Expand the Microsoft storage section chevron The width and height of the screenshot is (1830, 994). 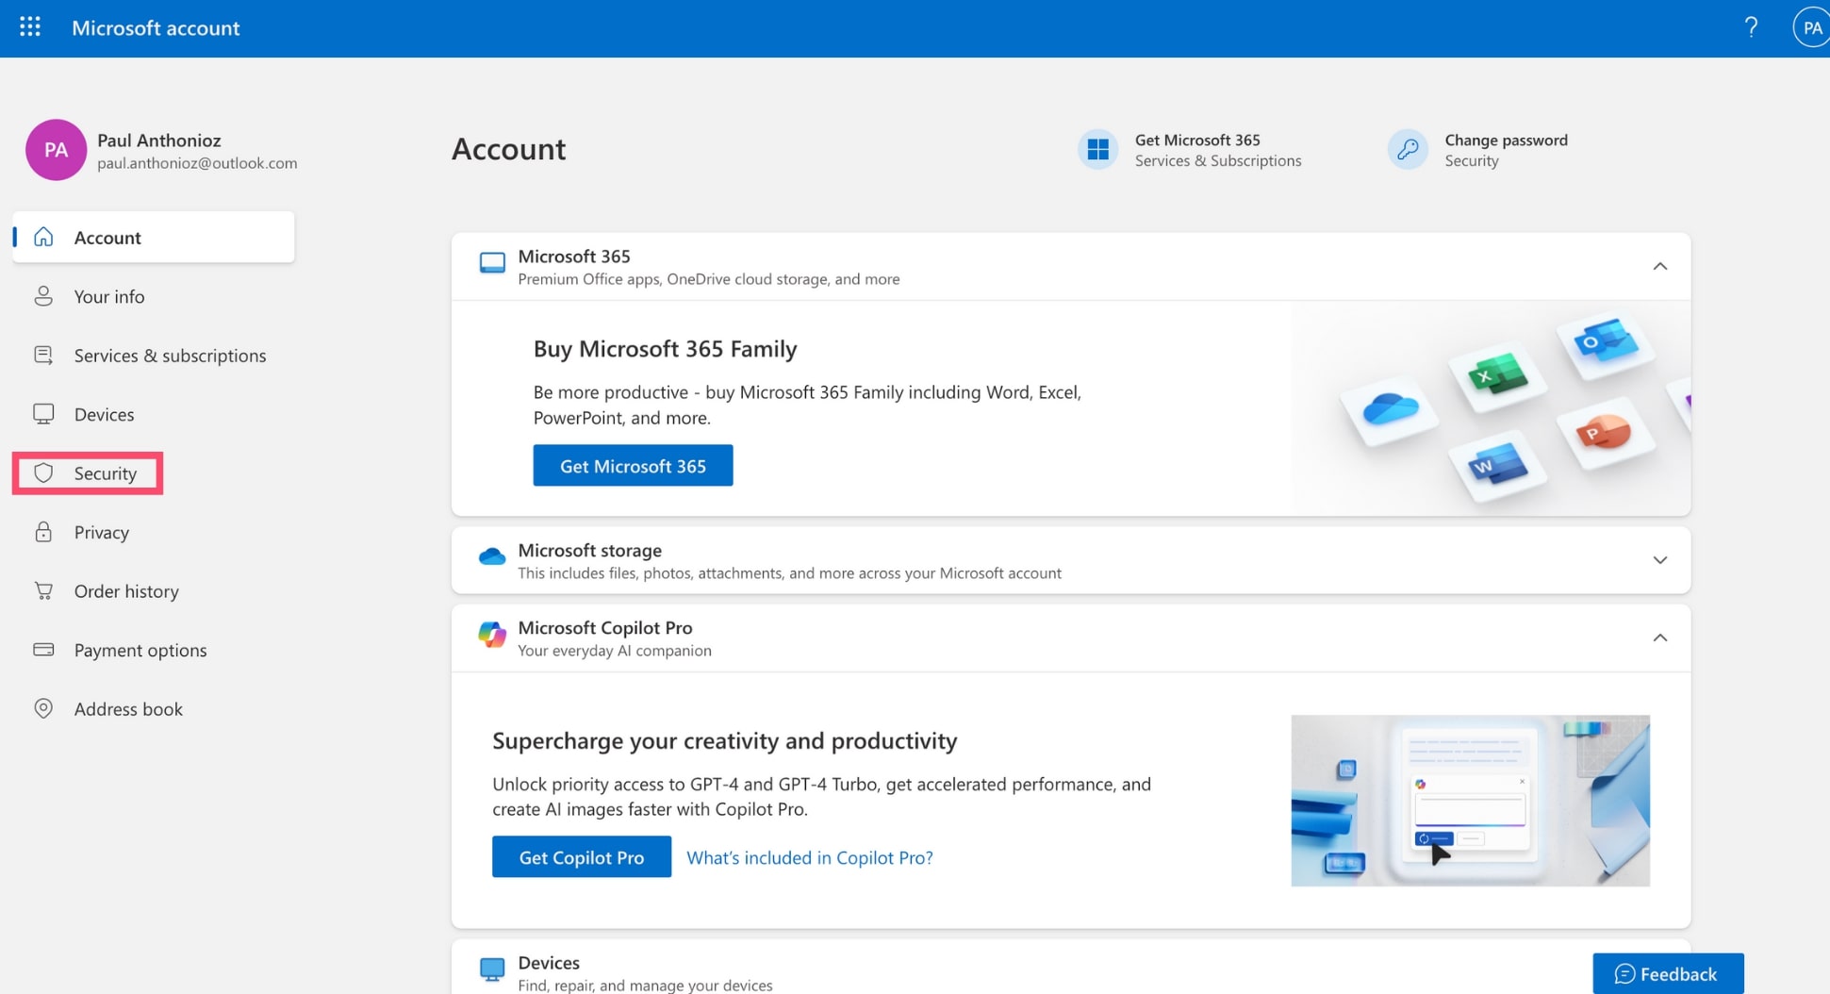coord(1659,560)
